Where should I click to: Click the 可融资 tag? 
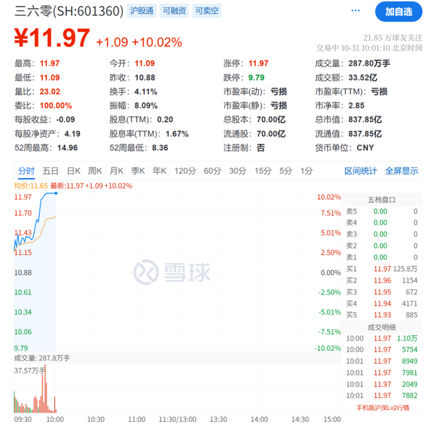click(174, 11)
